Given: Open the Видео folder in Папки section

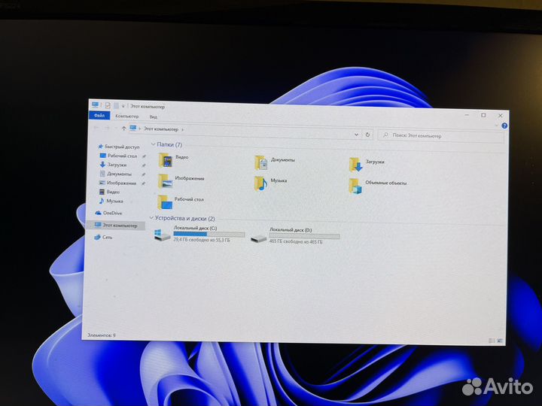Looking at the screenshot, I should coord(173,160).
